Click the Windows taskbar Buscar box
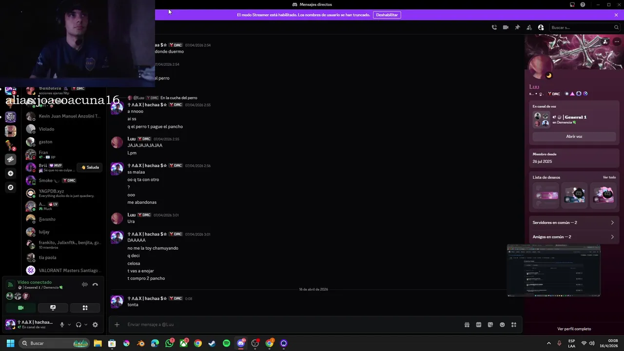The width and height of the screenshot is (624, 351). coord(55,343)
